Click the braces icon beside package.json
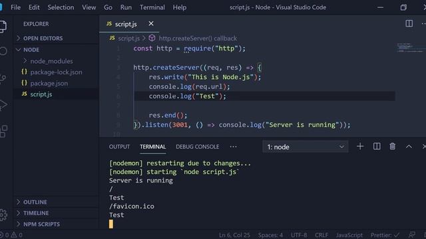Screen dimensions: 426x239 click(x=24, y=83)
